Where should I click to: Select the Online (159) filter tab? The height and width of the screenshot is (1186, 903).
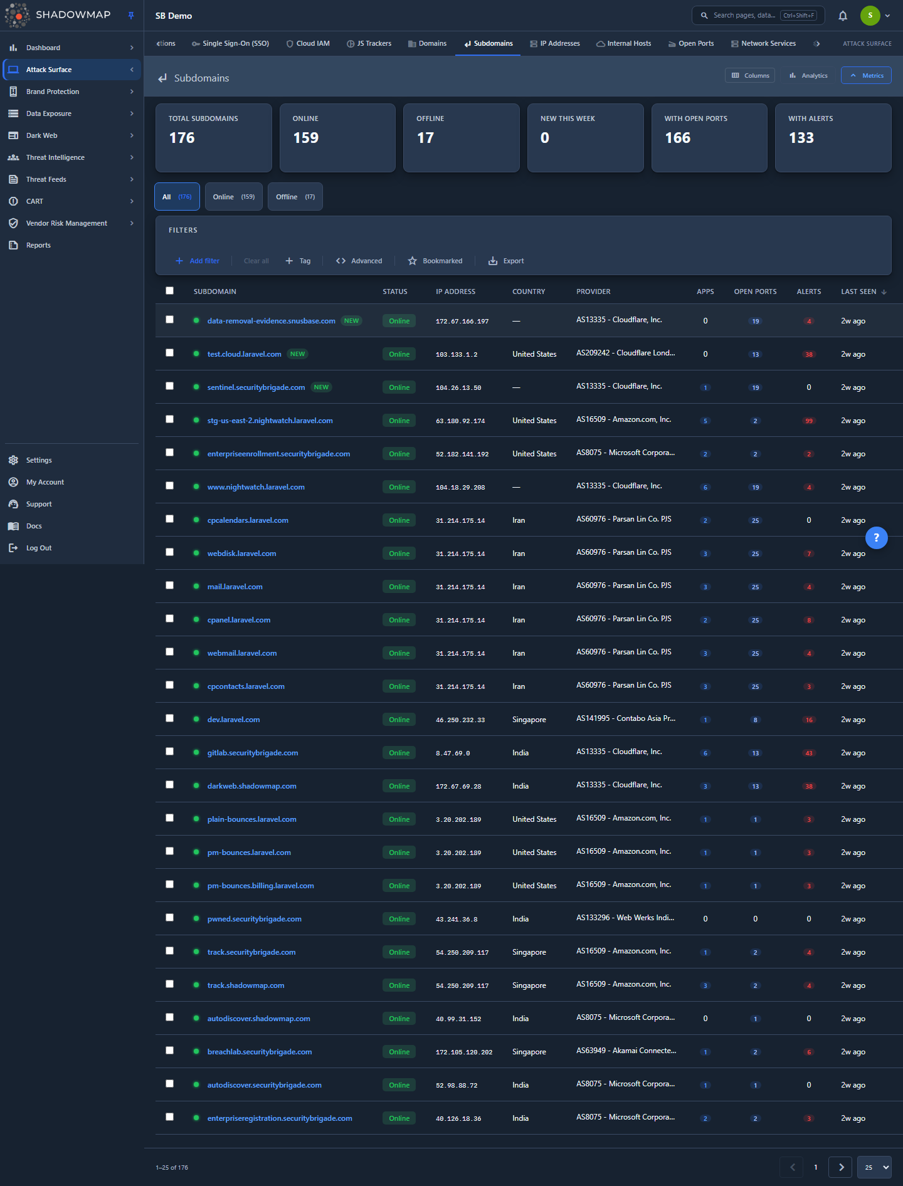click(x=234, y=197)
